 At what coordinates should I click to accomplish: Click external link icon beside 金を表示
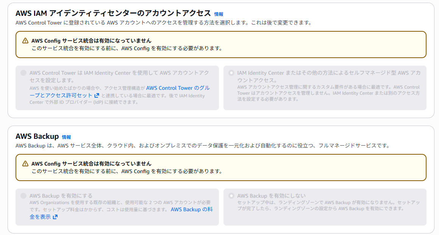tap(55, 217)
